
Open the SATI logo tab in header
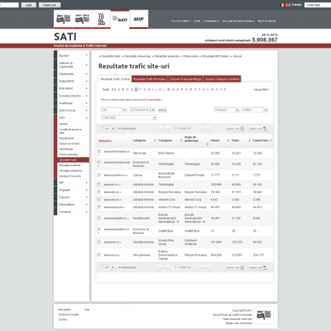[x=120, y=19]
